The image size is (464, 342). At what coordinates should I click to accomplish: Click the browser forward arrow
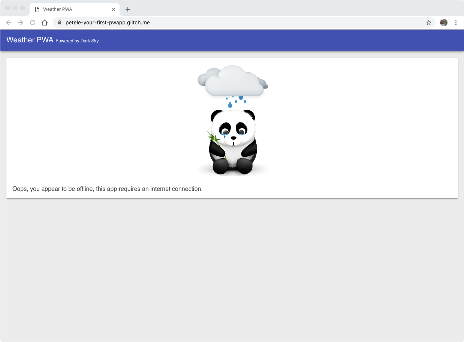click(x=21, y=22)
